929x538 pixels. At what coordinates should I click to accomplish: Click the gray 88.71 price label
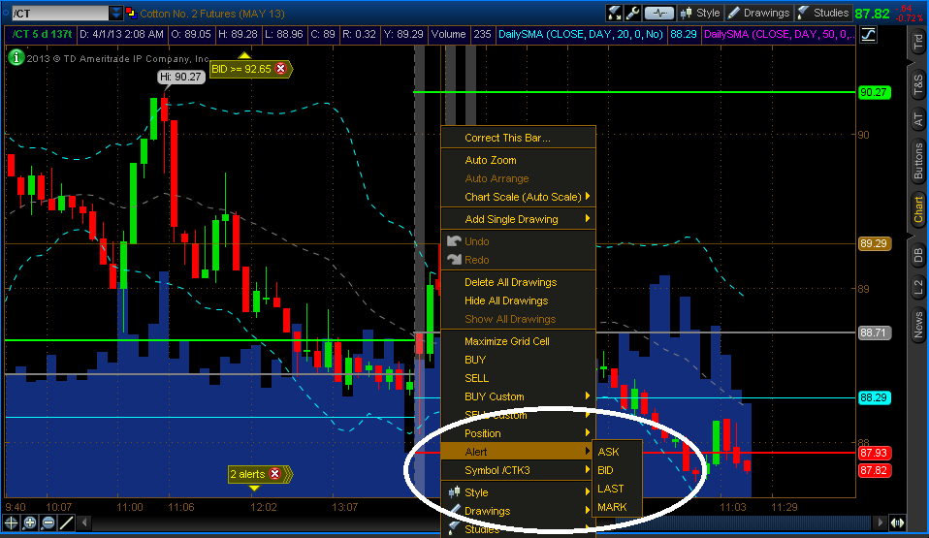coord(874,332)
